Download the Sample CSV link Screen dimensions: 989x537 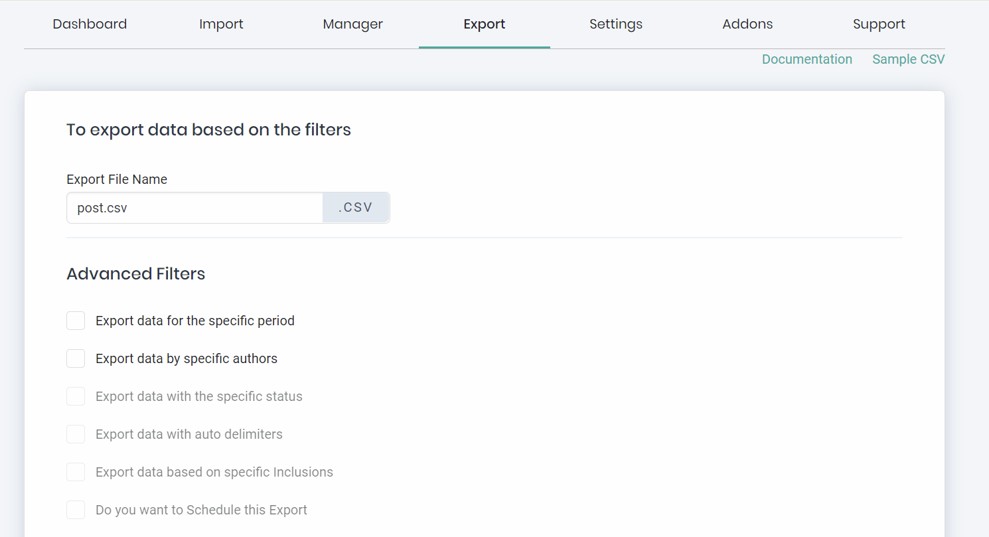click(909, 59)
